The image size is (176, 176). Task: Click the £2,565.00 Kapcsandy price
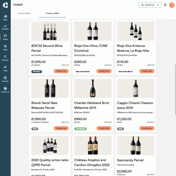124,172
